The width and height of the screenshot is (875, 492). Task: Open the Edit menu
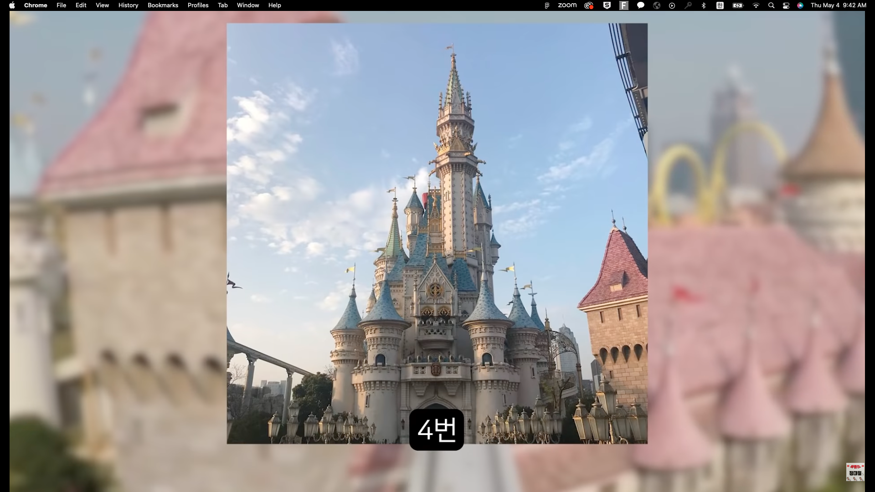[x=81, y=5]
